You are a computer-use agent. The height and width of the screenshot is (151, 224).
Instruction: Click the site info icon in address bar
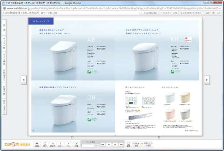[5, 8]
